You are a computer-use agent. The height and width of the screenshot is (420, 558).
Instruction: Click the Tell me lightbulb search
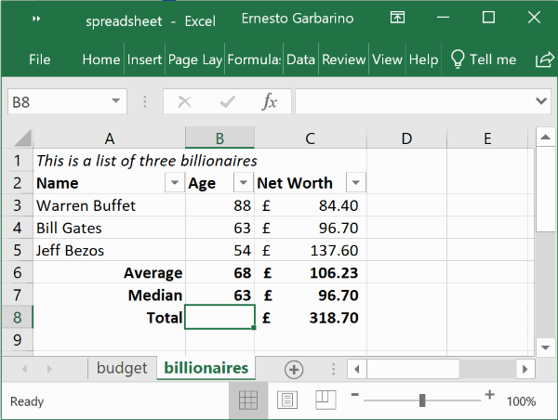(484, 59)
